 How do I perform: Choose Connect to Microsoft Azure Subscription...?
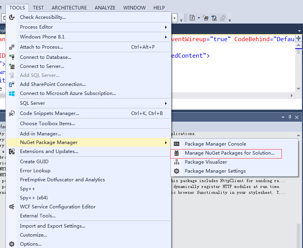point(68,93)
